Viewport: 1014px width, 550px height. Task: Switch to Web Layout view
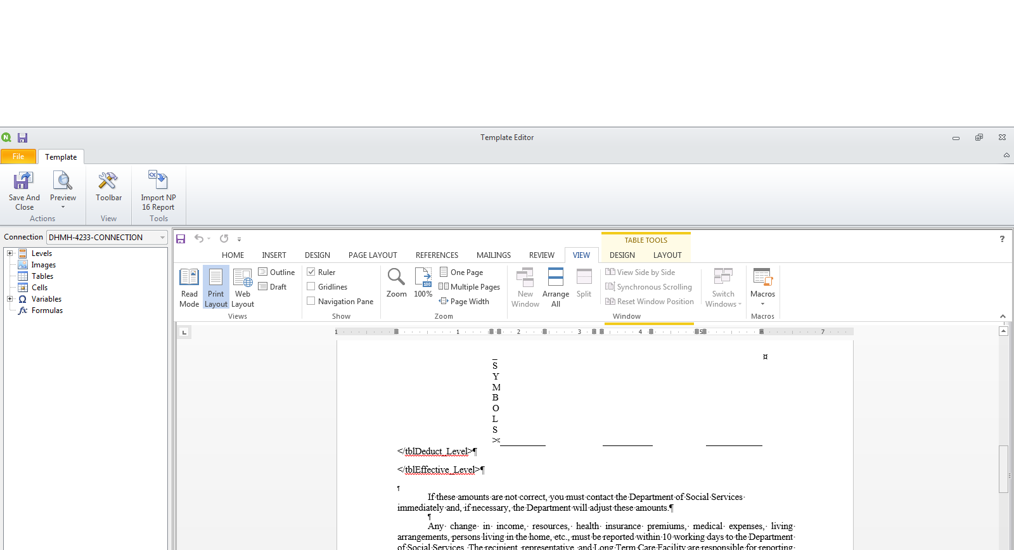pyautogui.click(x=243, y=288)
